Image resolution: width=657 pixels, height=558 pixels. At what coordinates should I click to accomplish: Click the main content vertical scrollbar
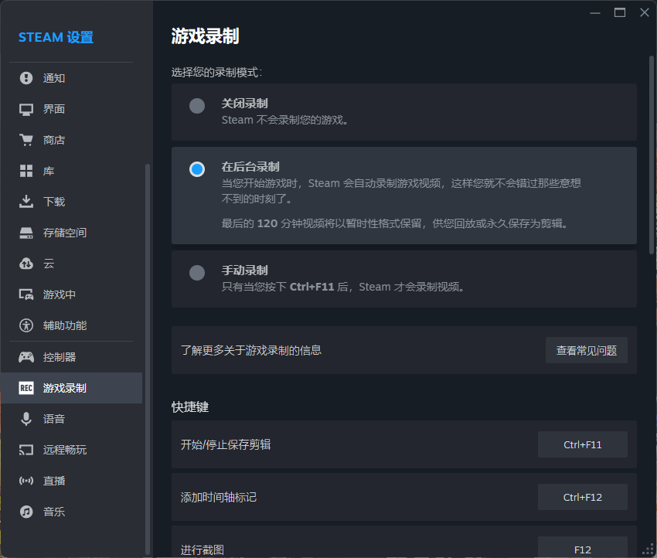click(x=652, y=155)
